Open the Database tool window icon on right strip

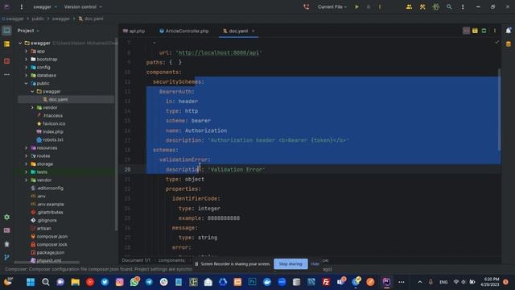click(509, 44)
